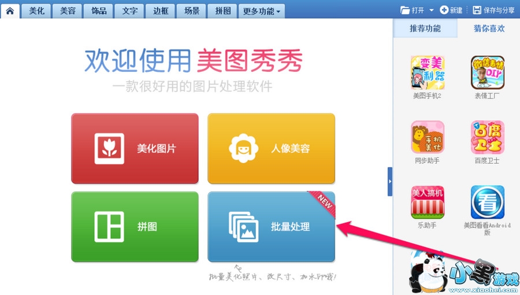Open the blue 批量处理 tile
The image size is (520, 295).
272,227
